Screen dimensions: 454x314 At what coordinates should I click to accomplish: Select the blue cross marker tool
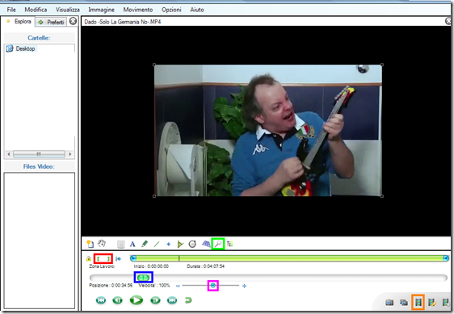click(168, 245)
